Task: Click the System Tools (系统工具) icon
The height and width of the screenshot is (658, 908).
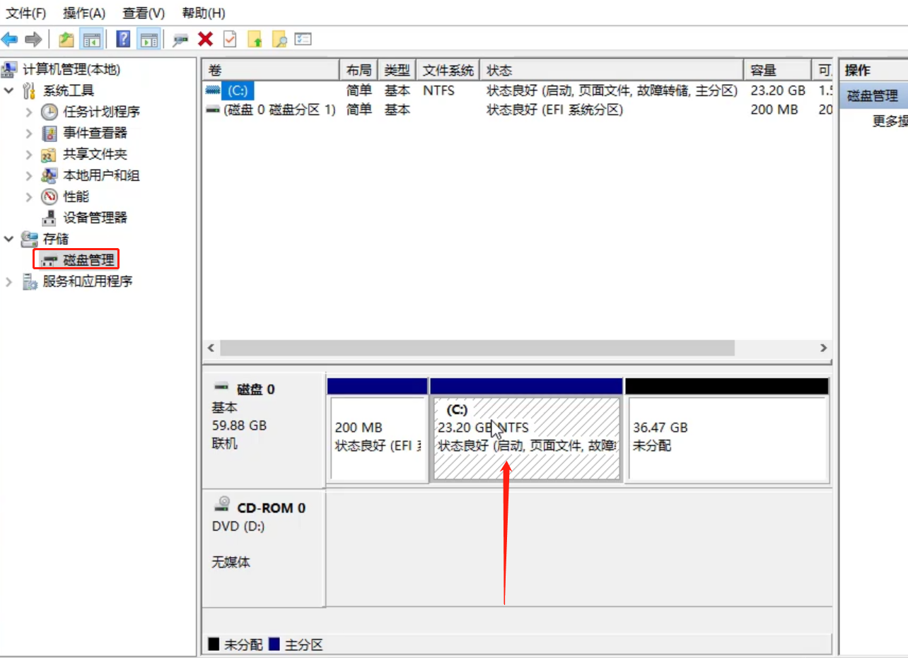Action: click(29, 90)
